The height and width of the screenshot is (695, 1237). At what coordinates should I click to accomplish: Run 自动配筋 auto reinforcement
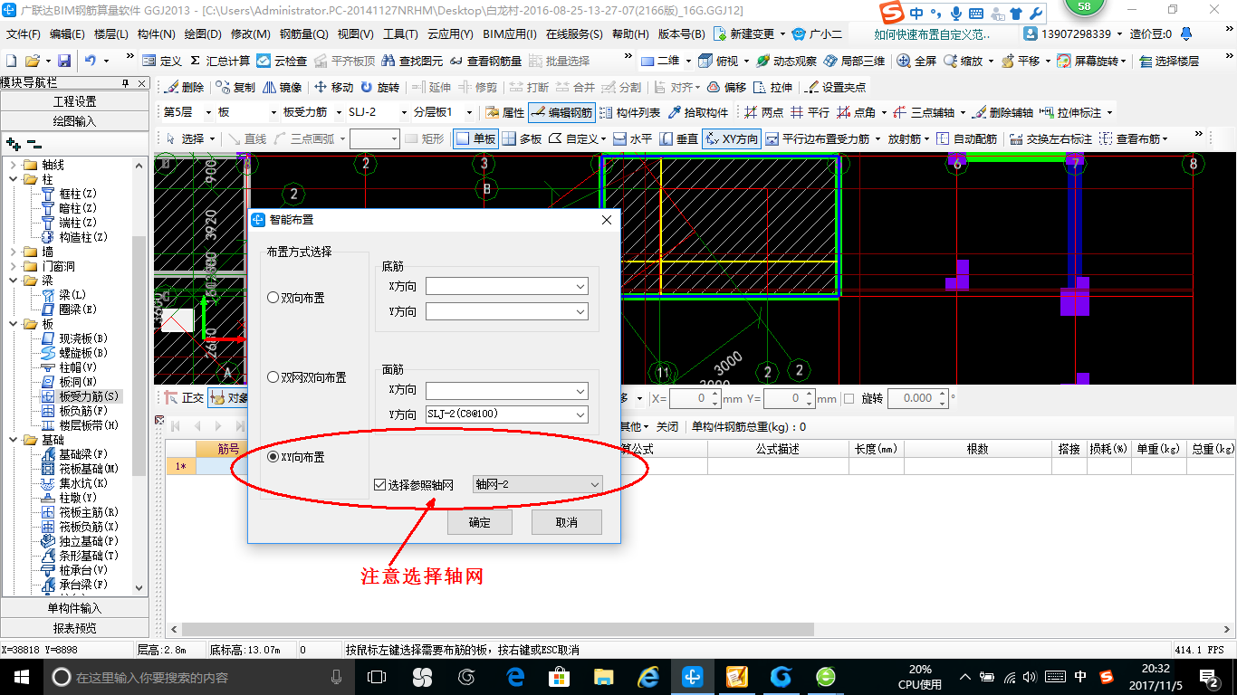(965, 139)
